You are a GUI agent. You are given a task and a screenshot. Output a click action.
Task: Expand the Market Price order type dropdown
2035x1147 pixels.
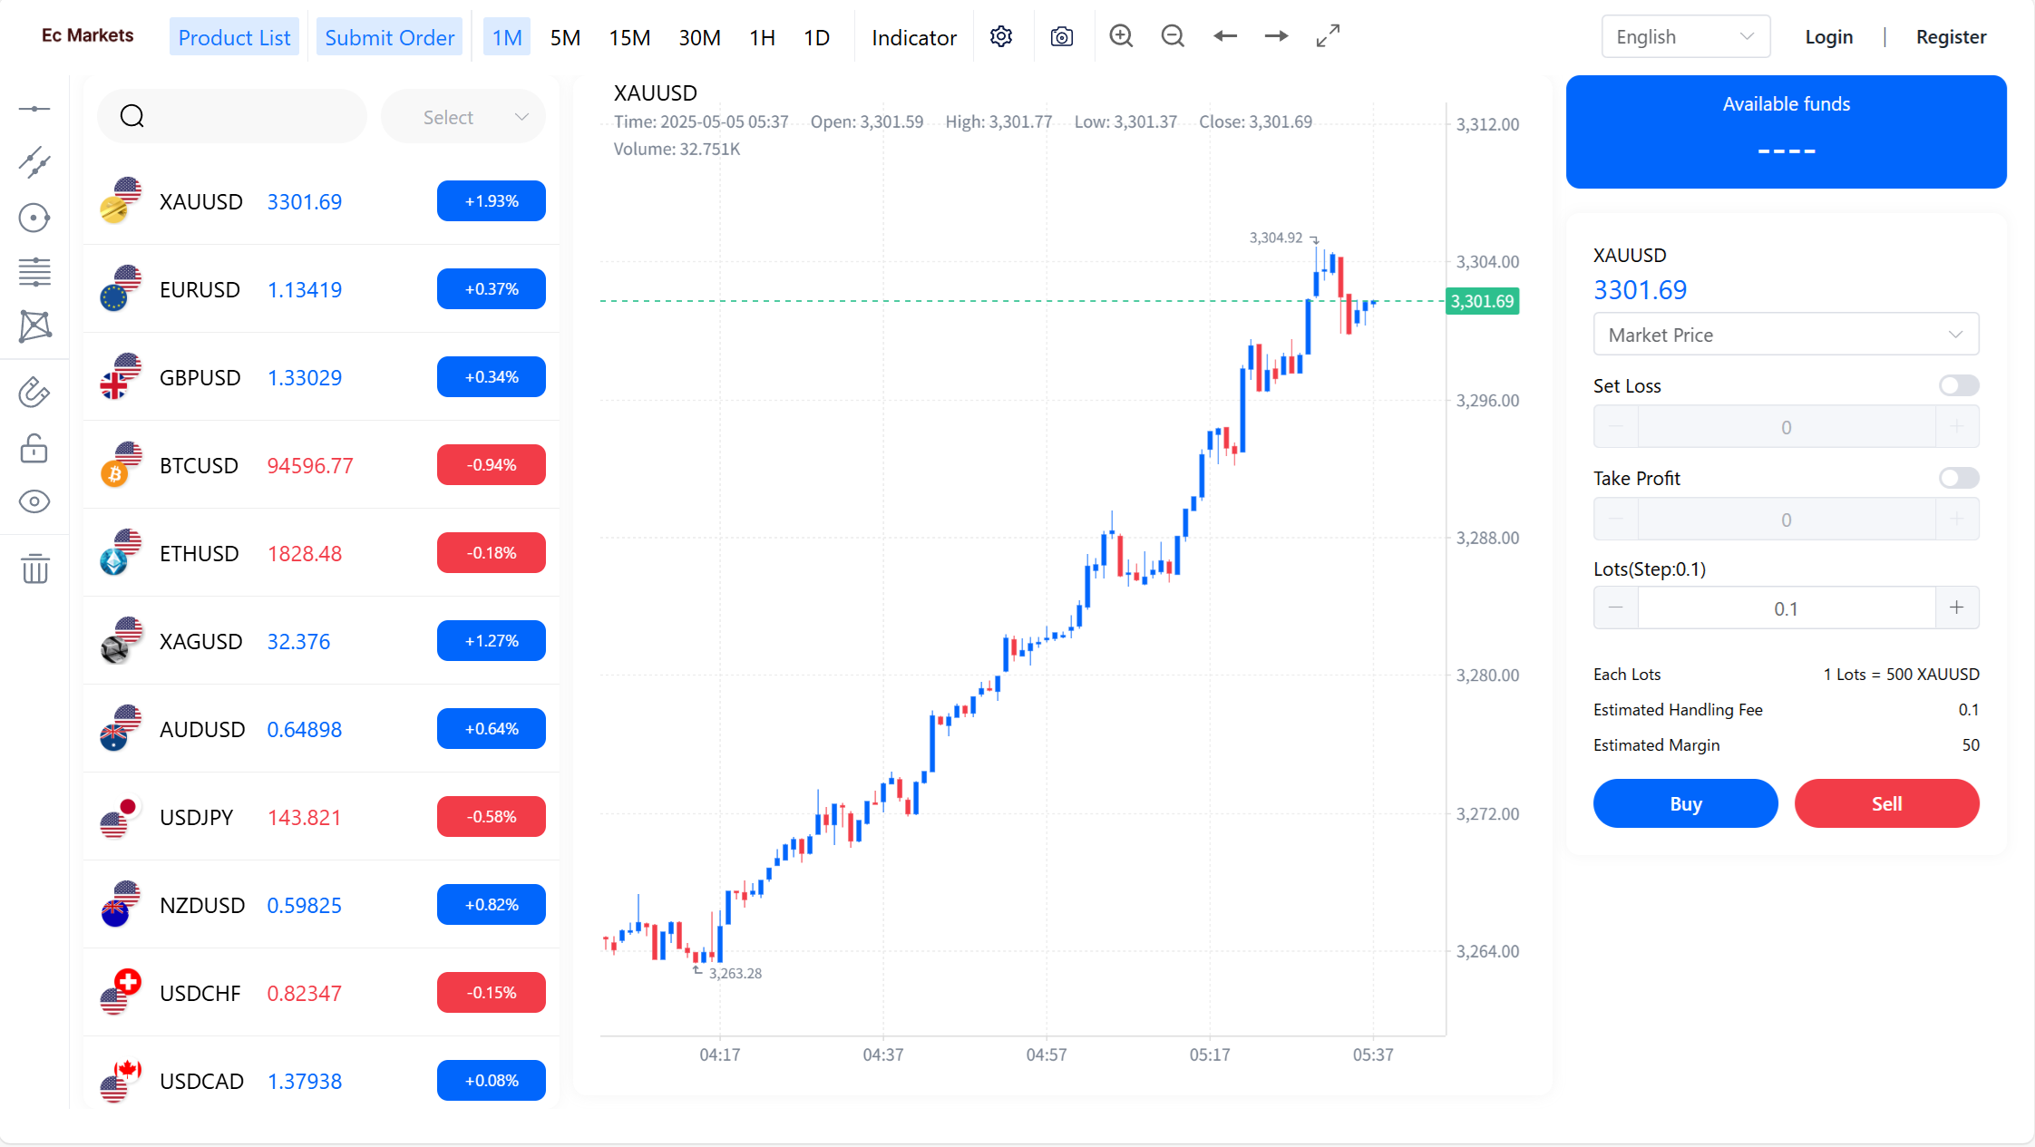pos(1786,335)
